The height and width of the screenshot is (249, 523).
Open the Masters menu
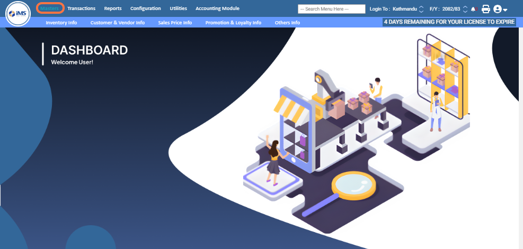pyautogui.click(x=50, y=8)
